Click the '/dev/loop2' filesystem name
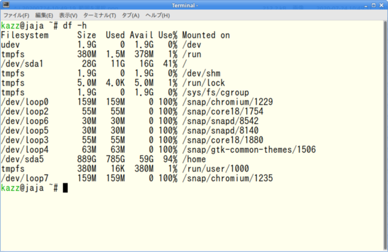The image size is (388, 252). (25, 111)
